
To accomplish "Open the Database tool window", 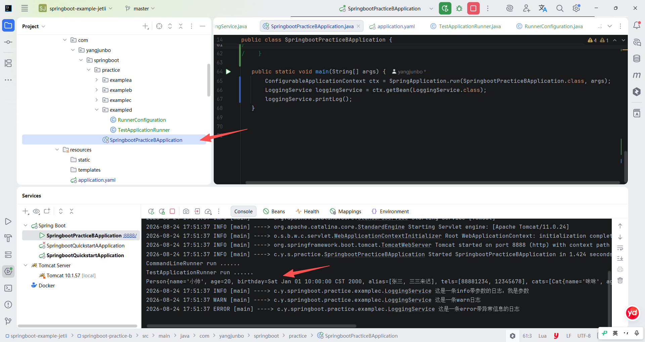I will click(x=637, y=58).
